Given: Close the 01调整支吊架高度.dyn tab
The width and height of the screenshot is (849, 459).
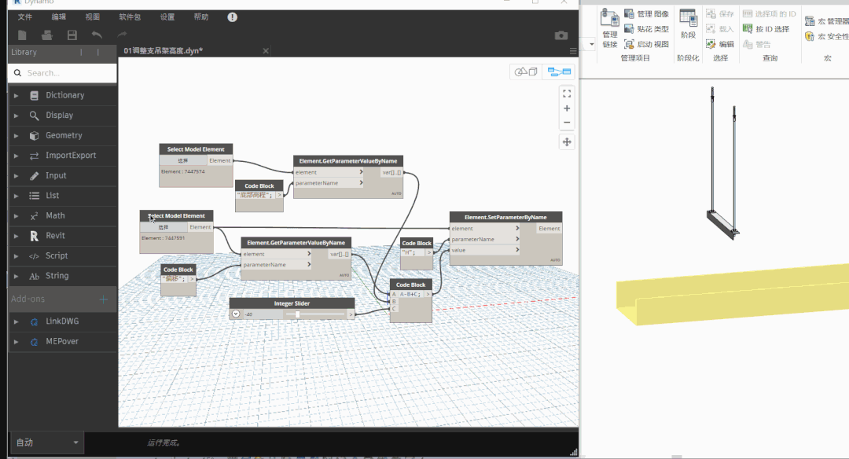Looking at the screenshot, I should (x=266, y=51).
